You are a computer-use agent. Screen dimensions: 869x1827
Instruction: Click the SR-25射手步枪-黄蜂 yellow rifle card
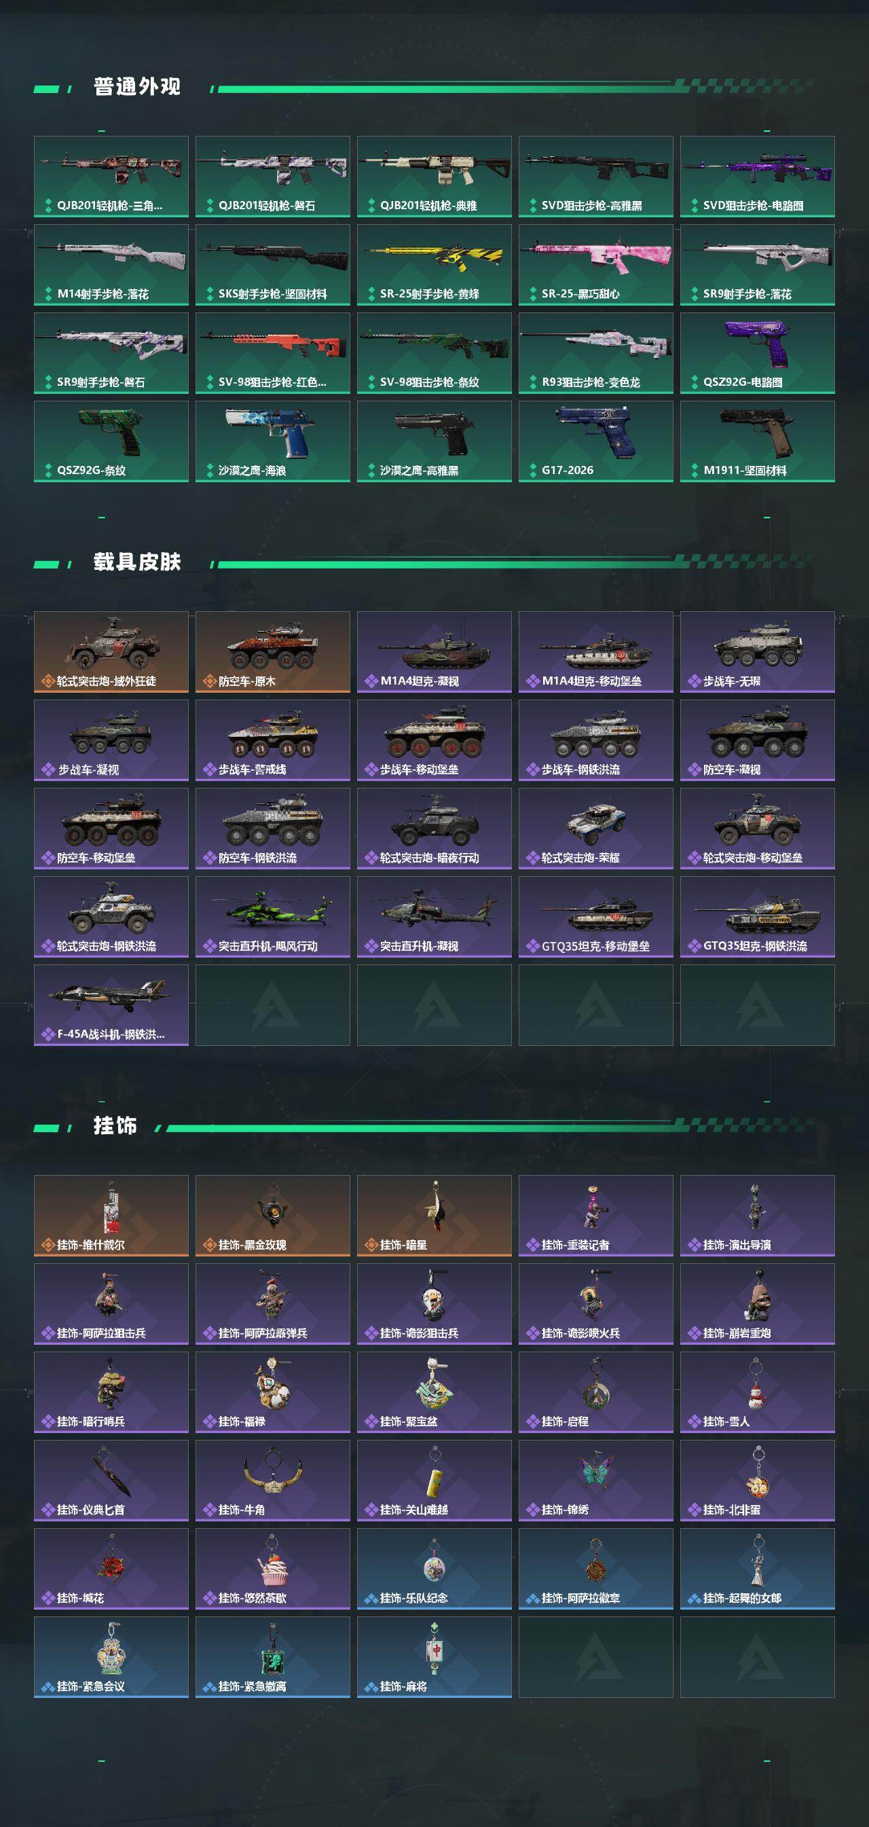point(434,265)
